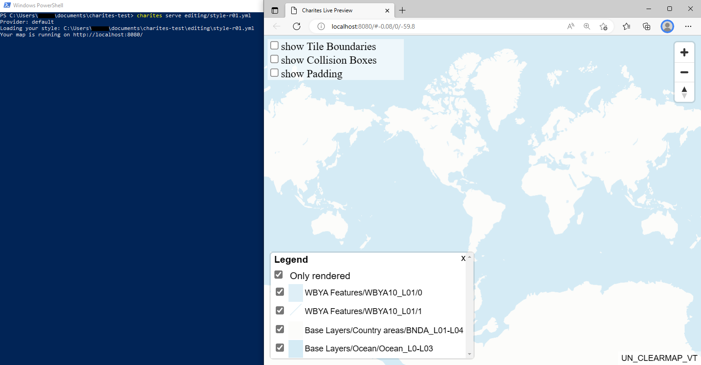Image resolution: width=701 pixels, height=365 pixels.
Task: Uncheck the Only rendered checkbox
Action: click(279, 275)
